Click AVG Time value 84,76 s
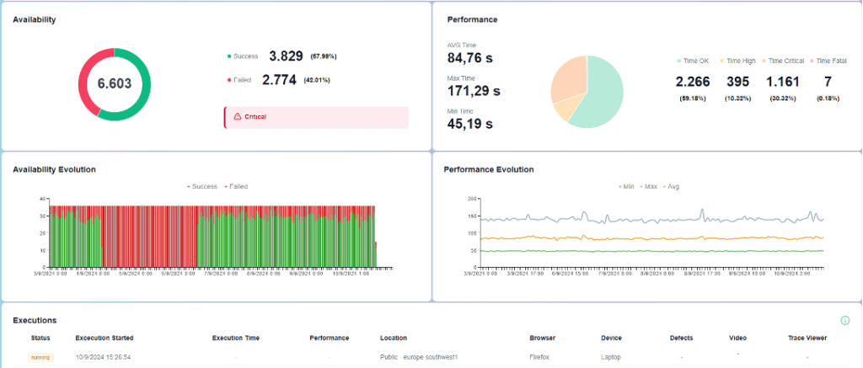Viewport: 863px width, 368px height. tap(470, 58)
